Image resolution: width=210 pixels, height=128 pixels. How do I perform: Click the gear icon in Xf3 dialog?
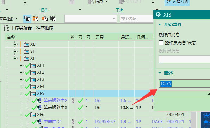(x=158, y=14)
